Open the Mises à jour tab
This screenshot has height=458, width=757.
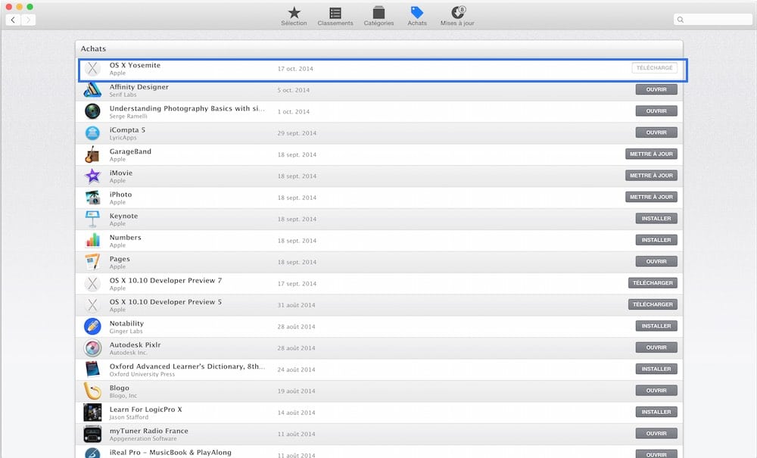pyautogui.click(x=457, y=17)
